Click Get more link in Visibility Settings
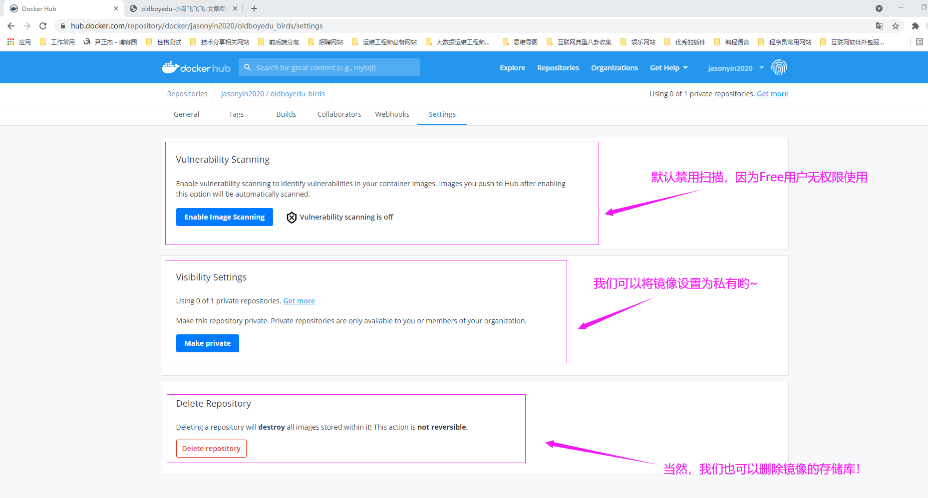 (299, 301)
